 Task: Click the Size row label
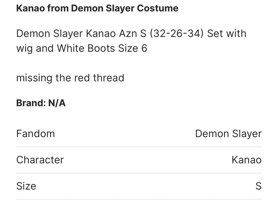[x=26, y=186]
